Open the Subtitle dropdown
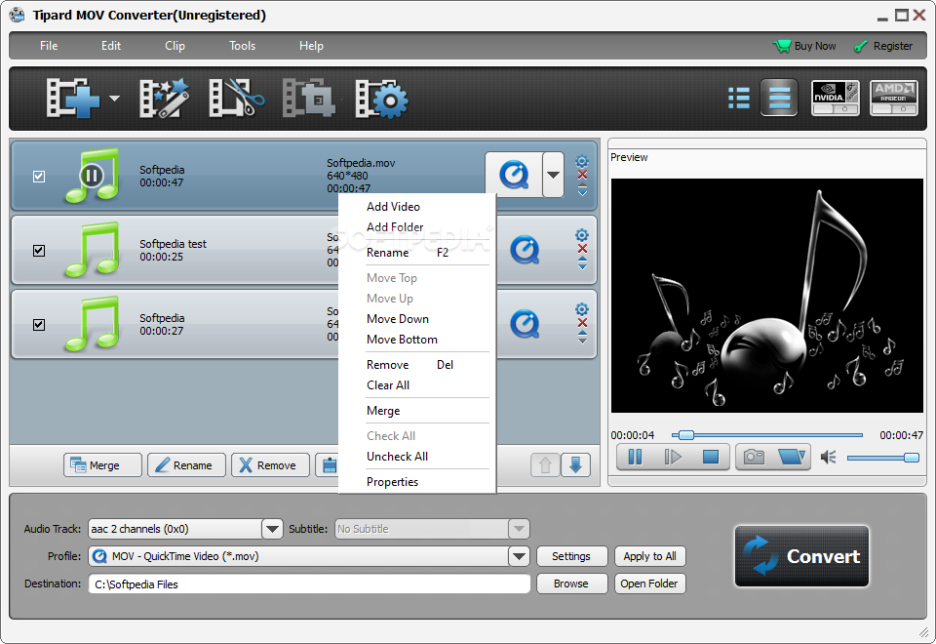The height and width of the screenshot is (644, 936). point(519,529)
